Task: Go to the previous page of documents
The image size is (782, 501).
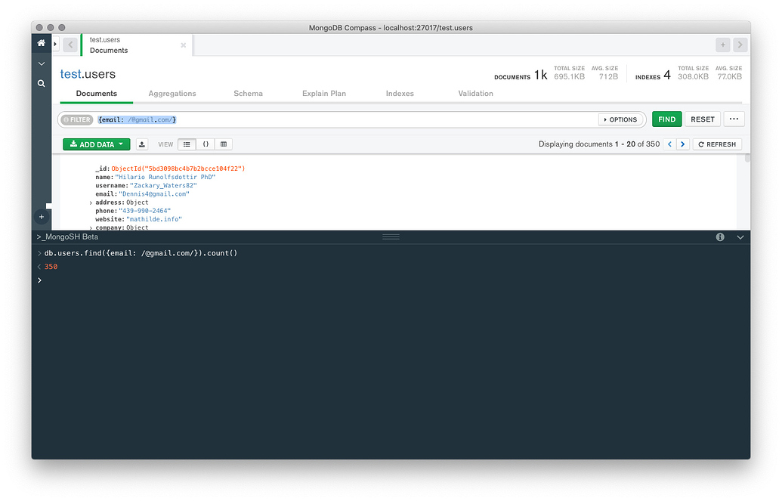Action: coord(669,144)
